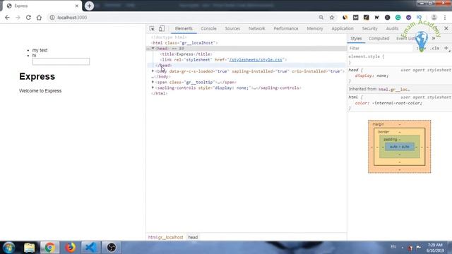Open the Console tab
This screenshot has width=452, height=254.
208,28
